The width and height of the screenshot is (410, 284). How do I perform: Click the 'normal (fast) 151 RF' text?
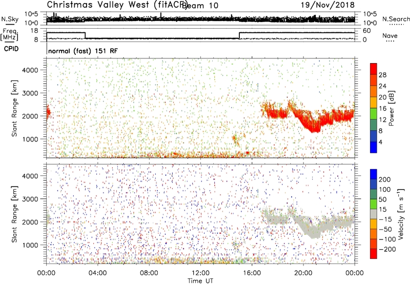(83, 51)
